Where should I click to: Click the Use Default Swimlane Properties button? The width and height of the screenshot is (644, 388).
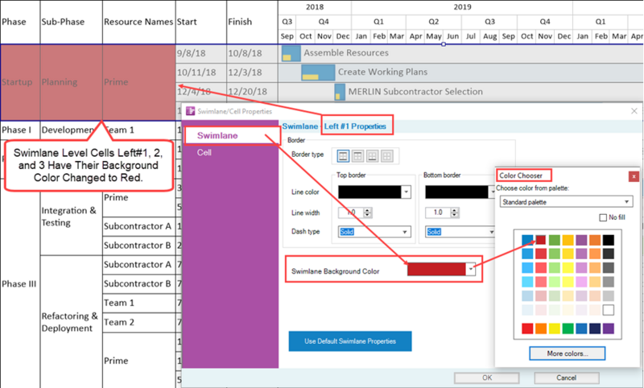(350, 341)
